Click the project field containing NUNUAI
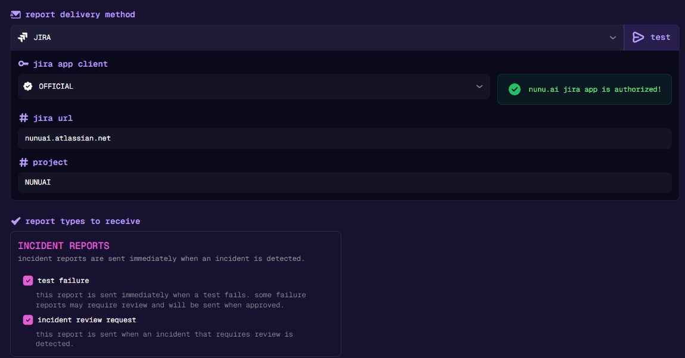 tap(345, 182)
